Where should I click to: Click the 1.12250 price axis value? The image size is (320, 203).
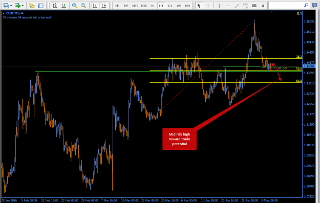coord(309,104)
